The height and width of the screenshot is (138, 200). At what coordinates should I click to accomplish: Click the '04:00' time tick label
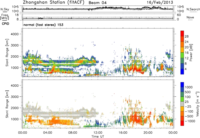pyautogui.click(x=48, y=133)
